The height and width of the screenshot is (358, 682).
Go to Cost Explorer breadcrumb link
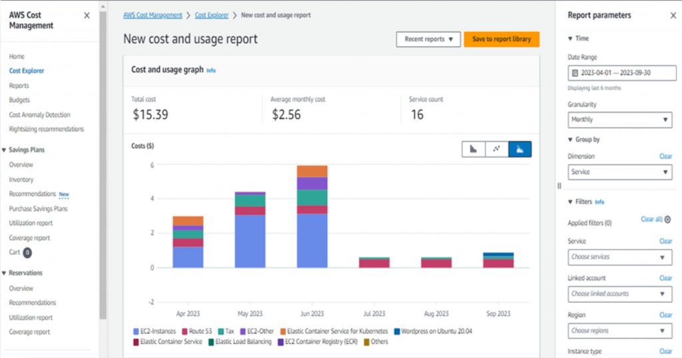211,15
